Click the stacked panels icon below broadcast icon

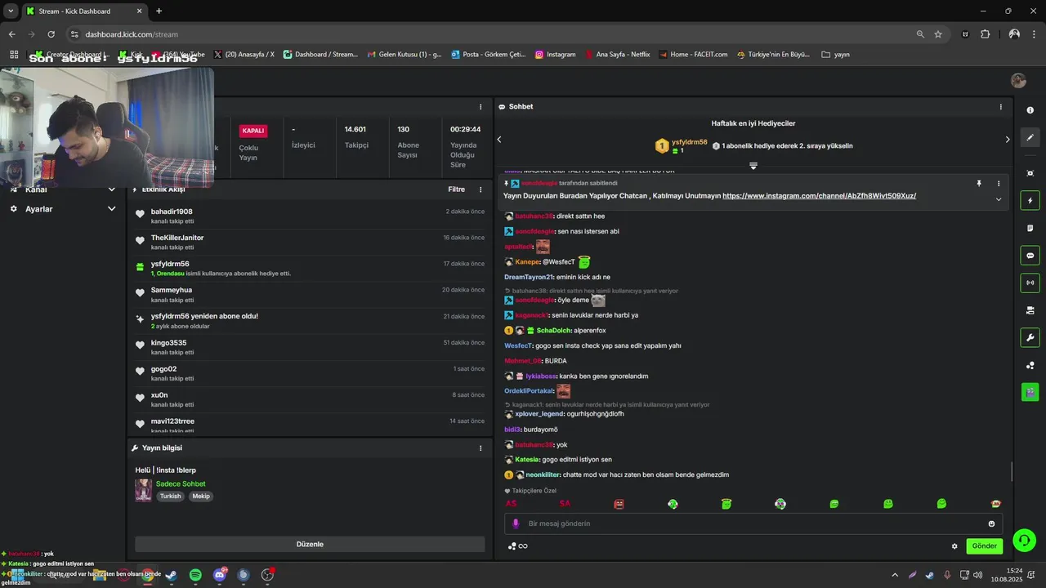pos(1030,310)
